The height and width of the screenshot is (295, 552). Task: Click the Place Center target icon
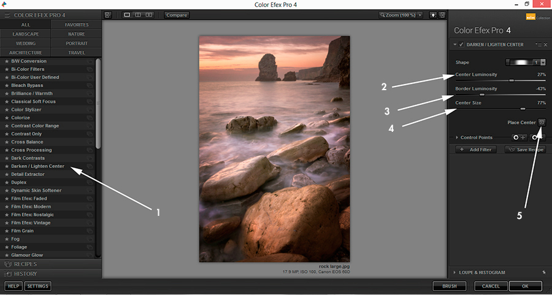click(x=542, y=122)
